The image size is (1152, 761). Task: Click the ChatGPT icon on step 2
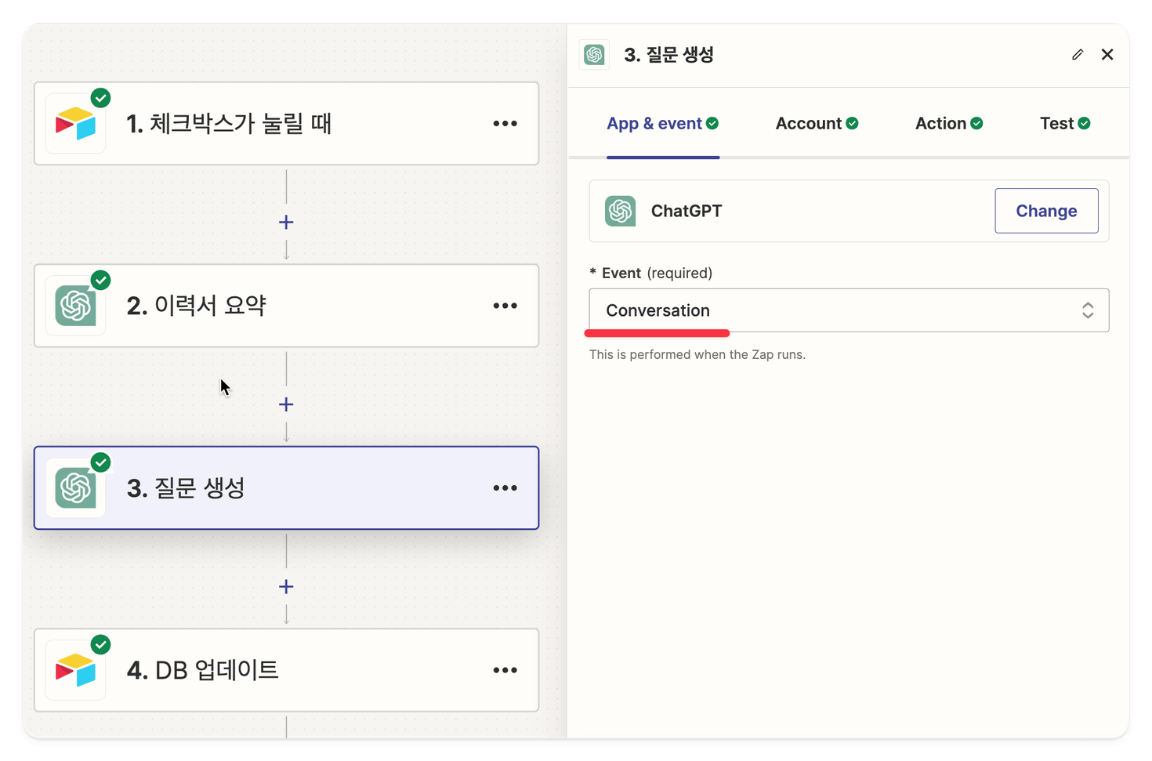point(75,306)
